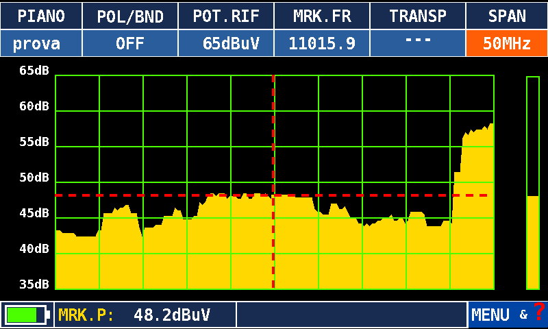Open the MENU & help button
This screenshot has height=329, width=548.
tap(508, 315)
